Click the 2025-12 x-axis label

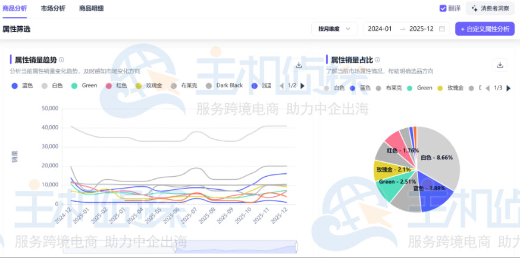279,215
